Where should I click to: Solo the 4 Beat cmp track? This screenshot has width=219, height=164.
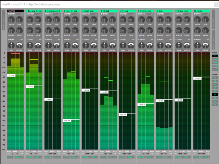pyautogui.click(x=94, y=157)
